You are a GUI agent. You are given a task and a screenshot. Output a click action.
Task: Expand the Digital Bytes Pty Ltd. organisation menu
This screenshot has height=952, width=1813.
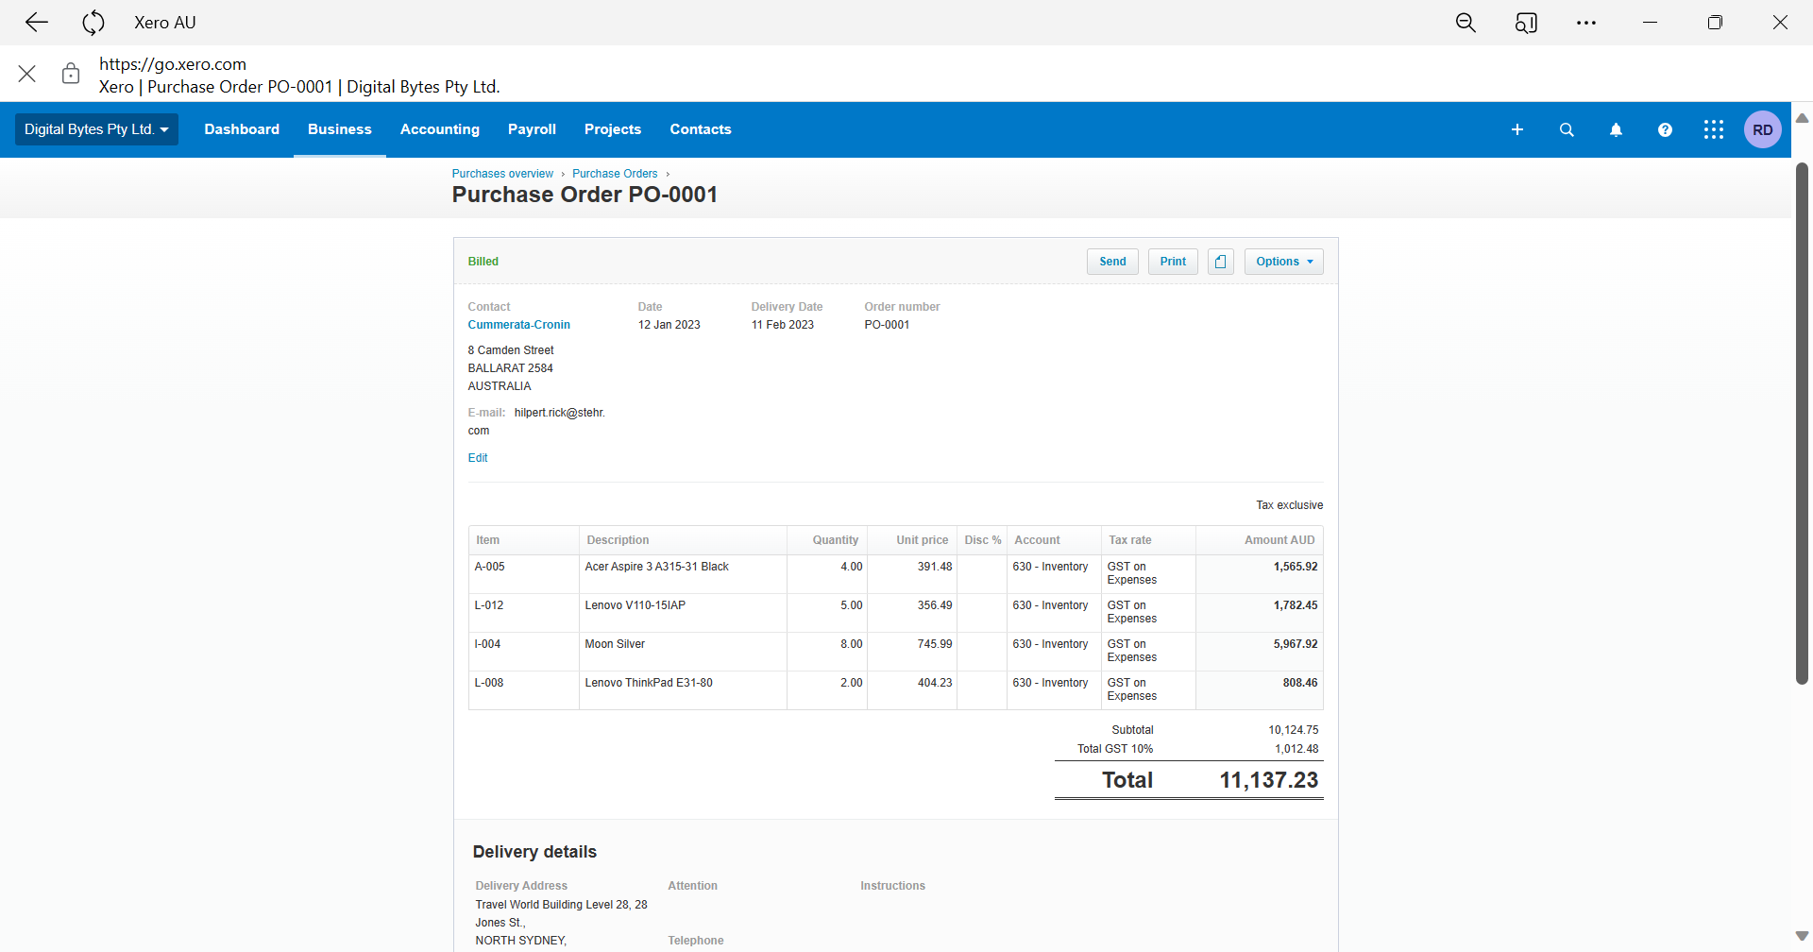pyautogui.click(x=96, y=129)
